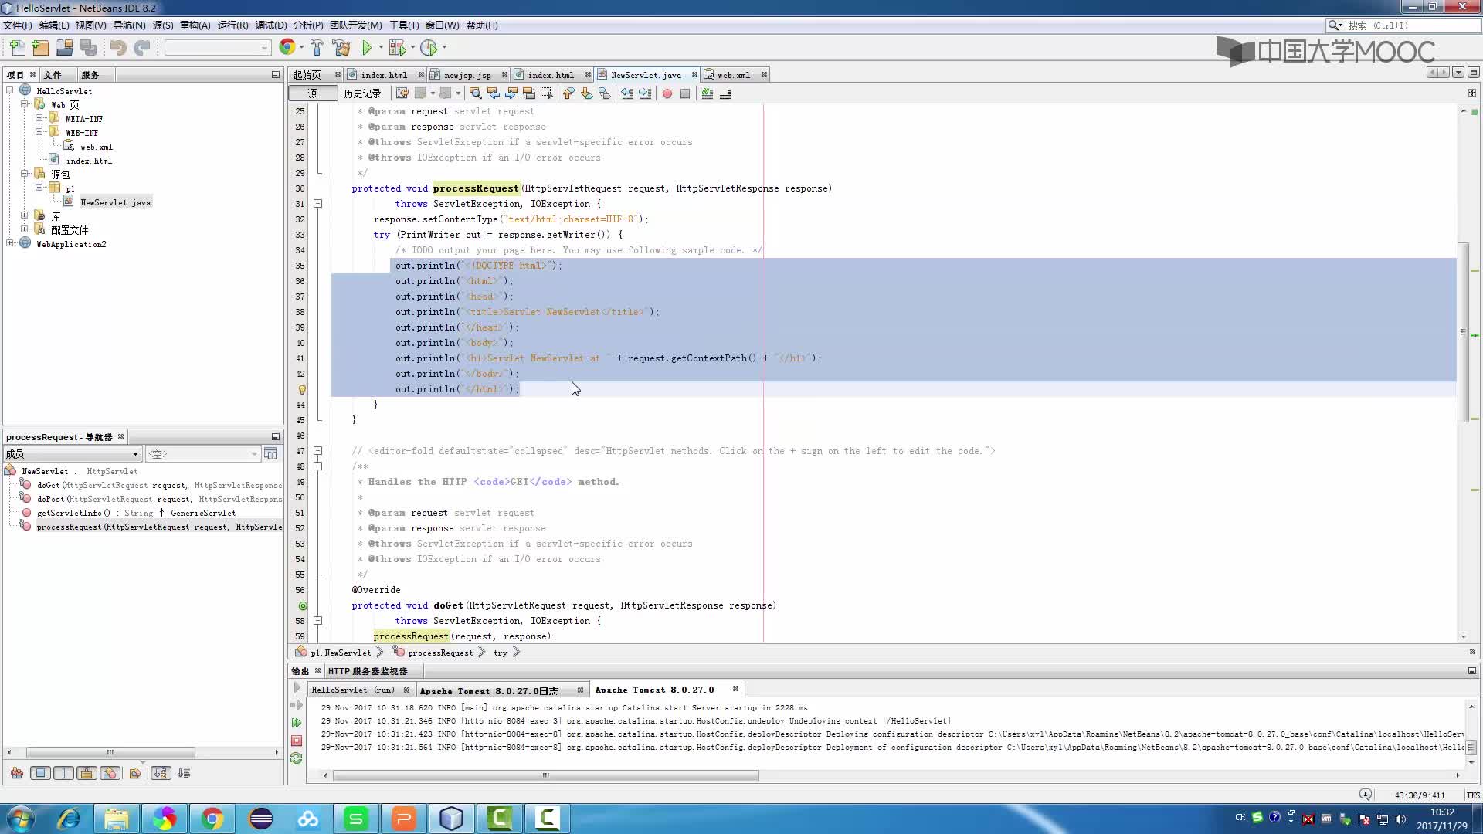Click the Start Macro Recording red circle
Image resolution: width=1483 pixels, height=834 pixels.
tap(667, 93)
